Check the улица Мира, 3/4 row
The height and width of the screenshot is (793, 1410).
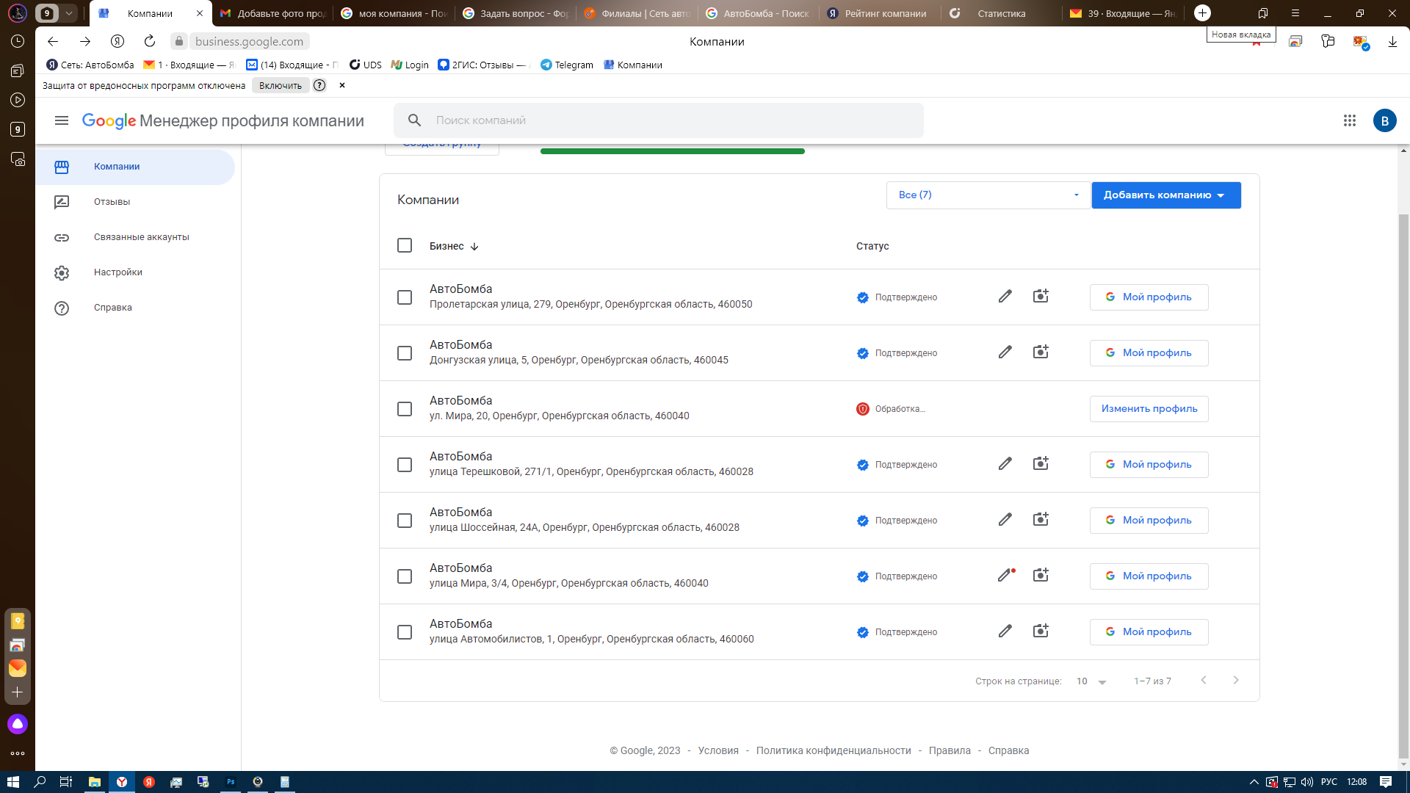405,576
